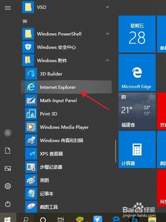Click the user account icon
This screenshot has width=166, height=222.
click(x=8, y=133)
